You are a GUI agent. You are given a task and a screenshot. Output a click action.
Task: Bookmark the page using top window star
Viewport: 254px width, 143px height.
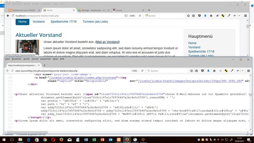(188, 16)
